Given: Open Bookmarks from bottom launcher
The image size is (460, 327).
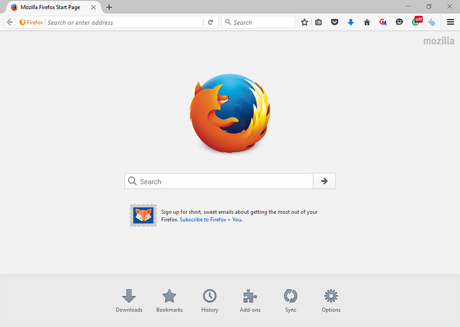Looking at the screenshot, I should pos(170,301).
